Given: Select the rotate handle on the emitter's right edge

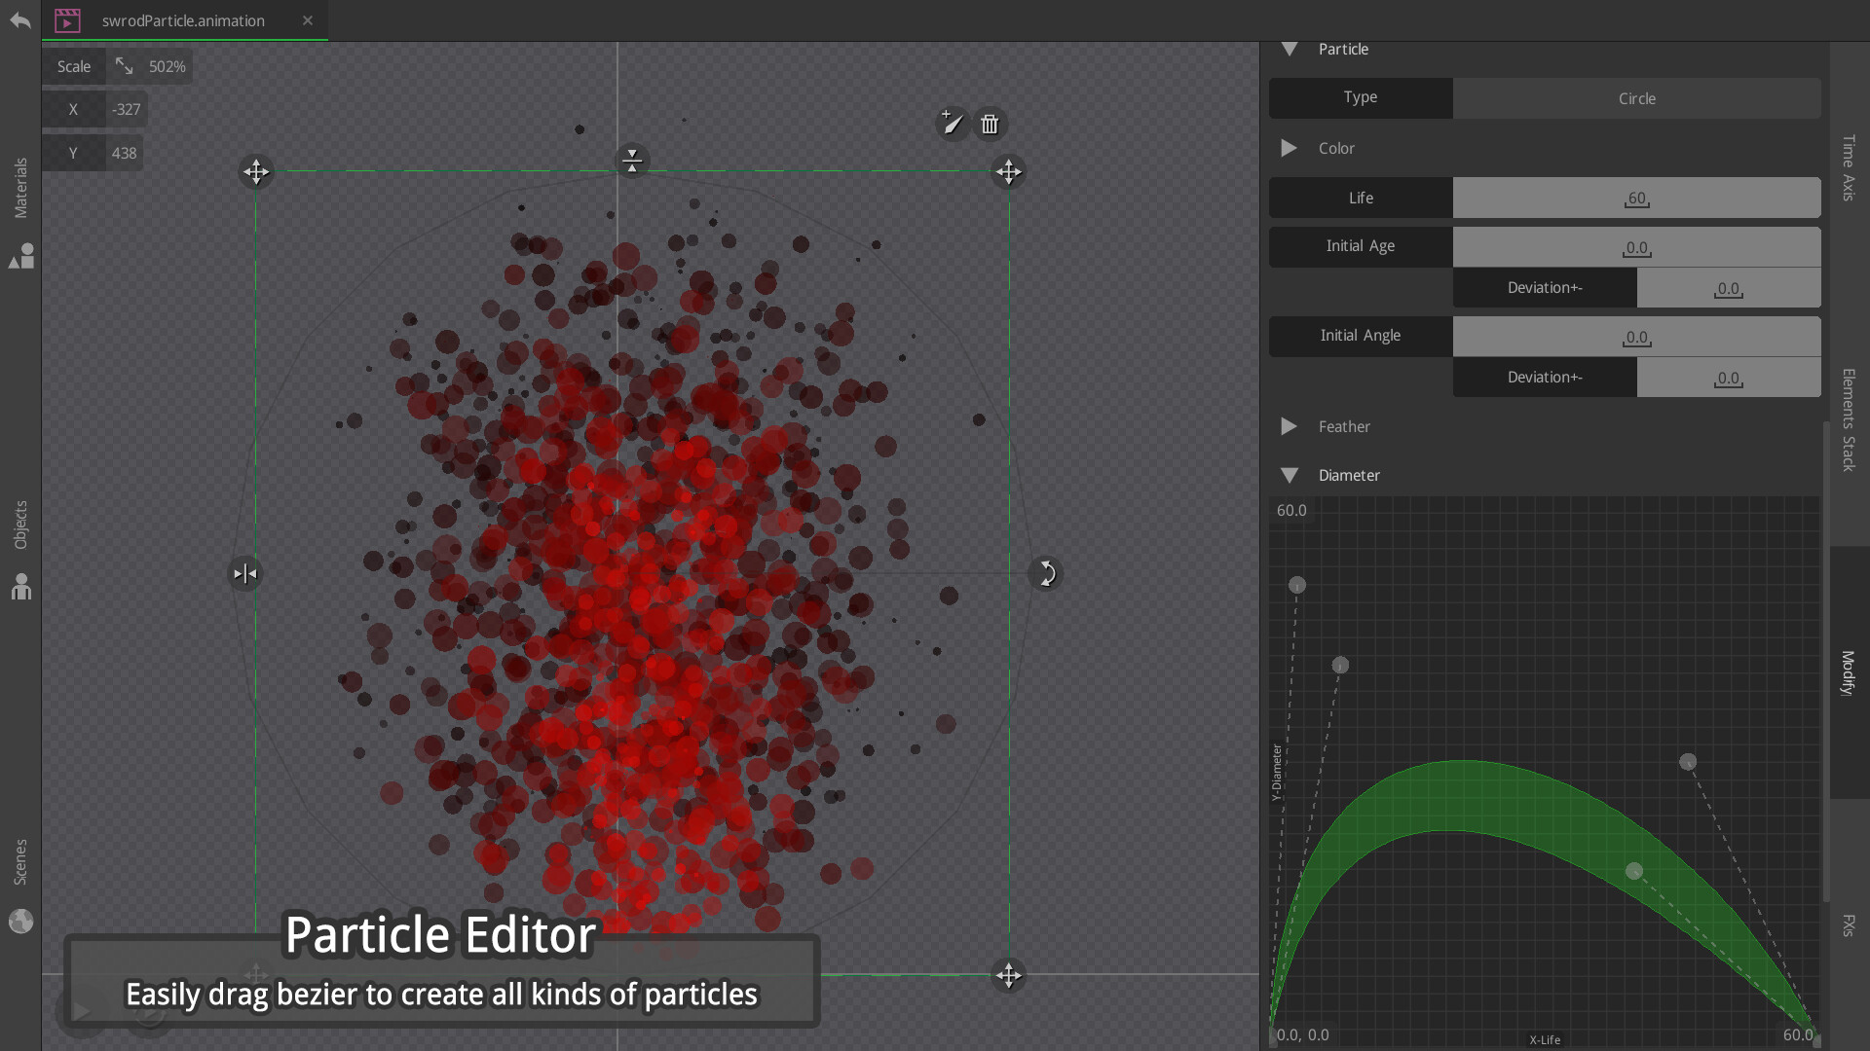Looking at the screenshot, I should point(1045,573).
